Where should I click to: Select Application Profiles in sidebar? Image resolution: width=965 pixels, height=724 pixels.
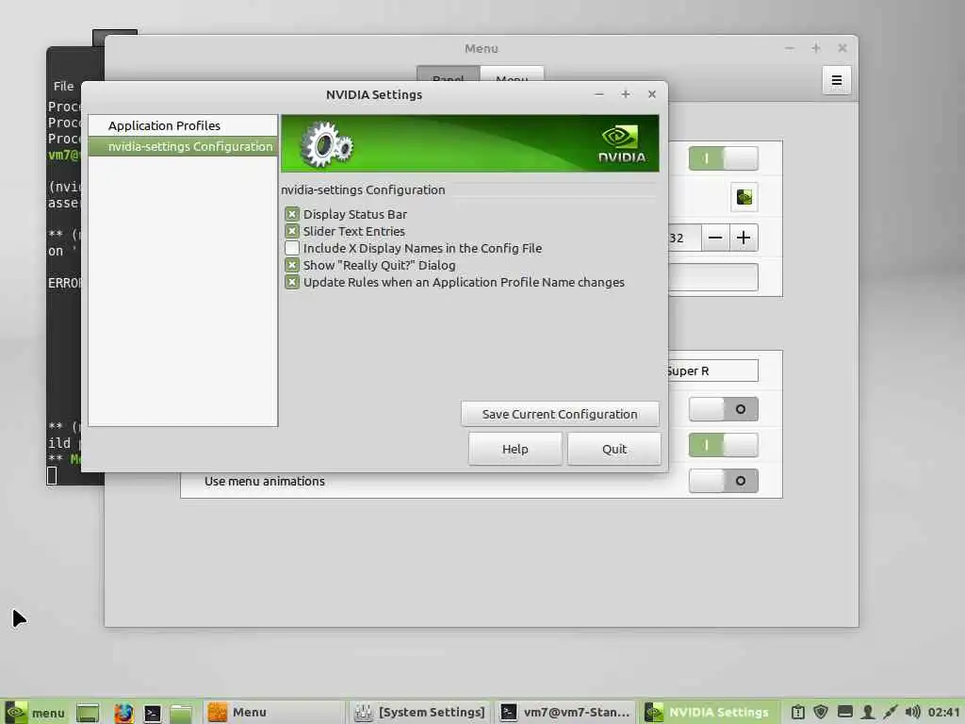183,125
